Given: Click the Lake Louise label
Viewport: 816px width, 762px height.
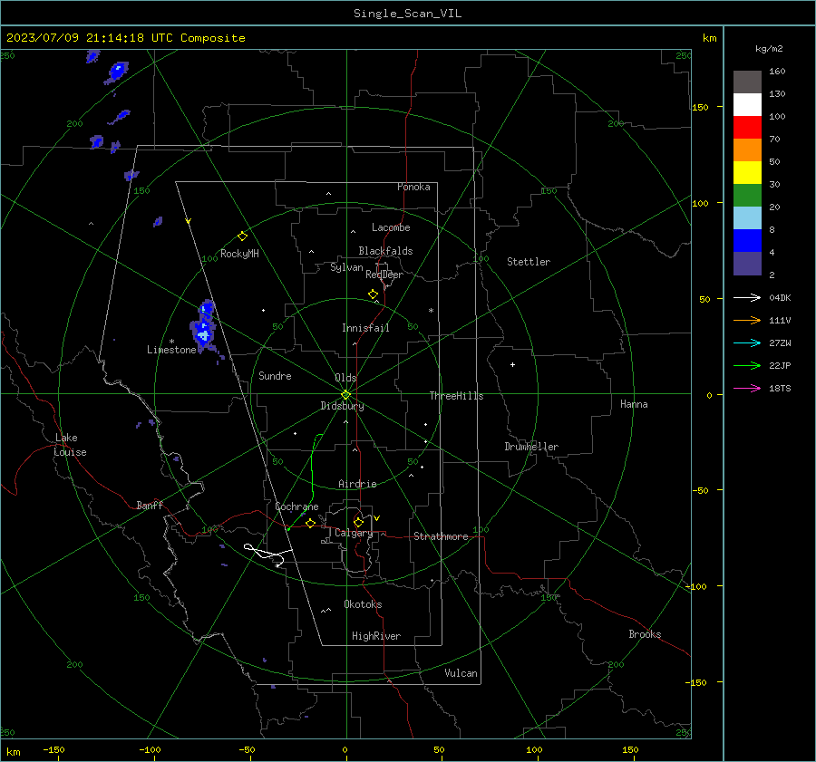Looking at the screenshot, I should tap(70, 445).
